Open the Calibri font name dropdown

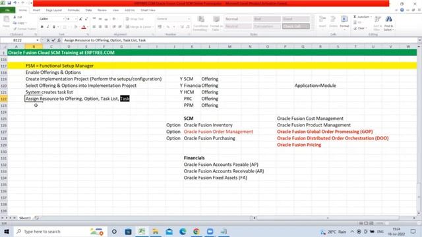(63, 19)
